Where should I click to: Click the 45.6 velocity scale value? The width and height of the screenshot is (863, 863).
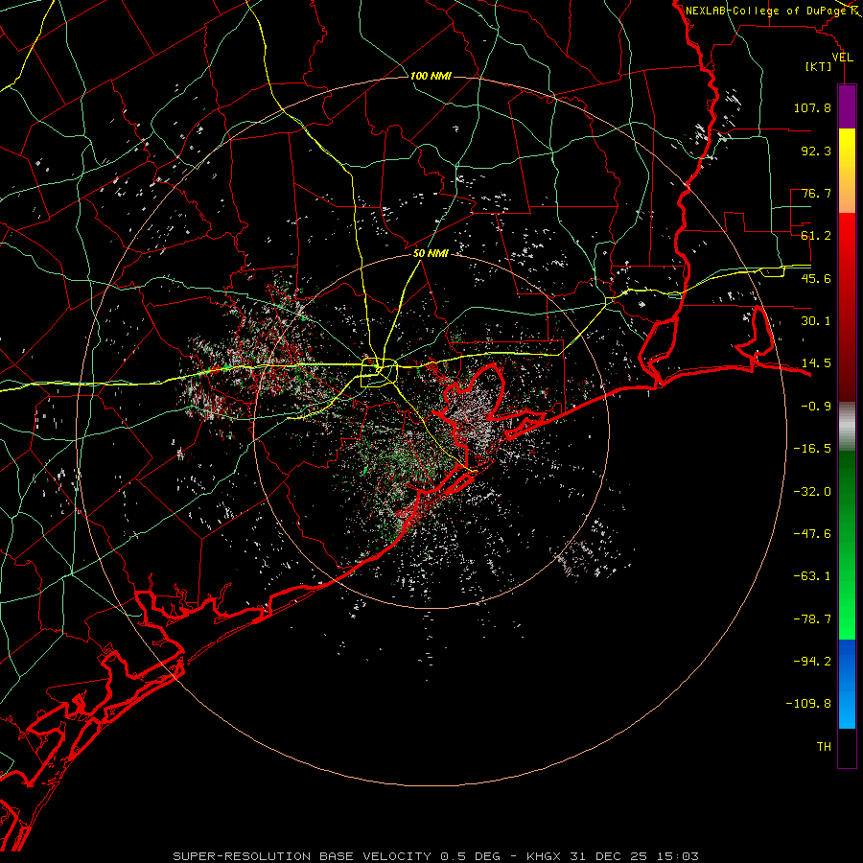pos(816,278)
